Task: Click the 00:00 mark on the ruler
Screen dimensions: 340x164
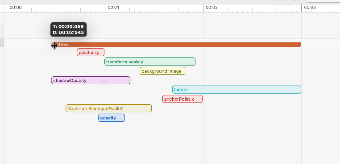Action: tap(16, 8)
